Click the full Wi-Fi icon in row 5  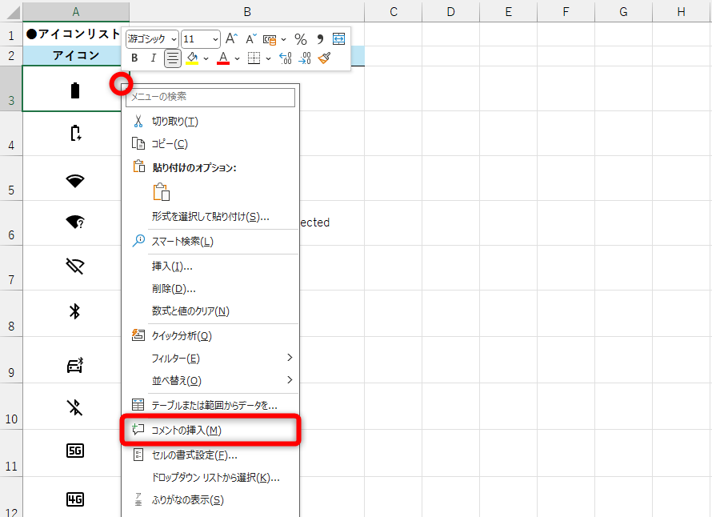75,180
